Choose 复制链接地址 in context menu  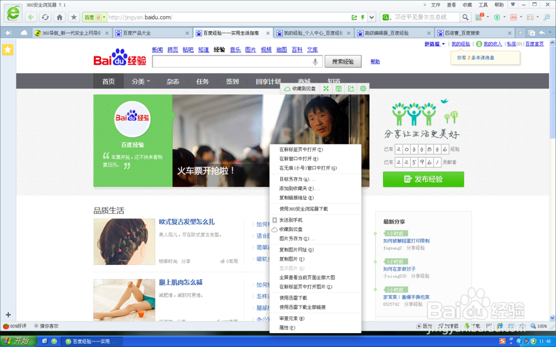tap(315, 198)
